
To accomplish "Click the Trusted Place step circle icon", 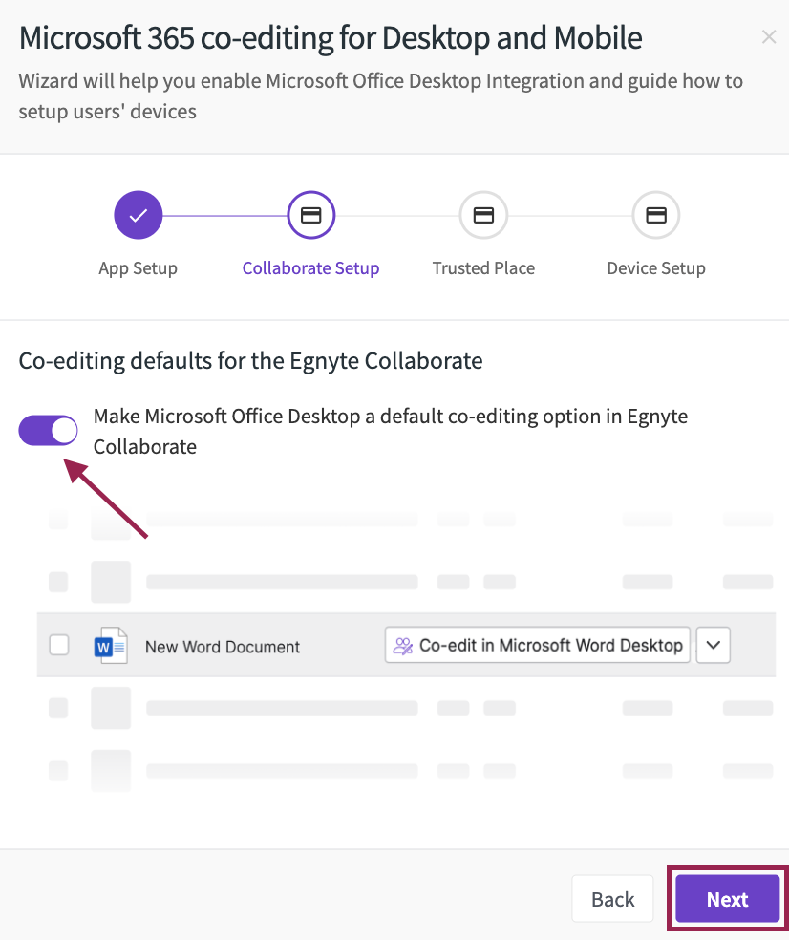I will point(483,215).
